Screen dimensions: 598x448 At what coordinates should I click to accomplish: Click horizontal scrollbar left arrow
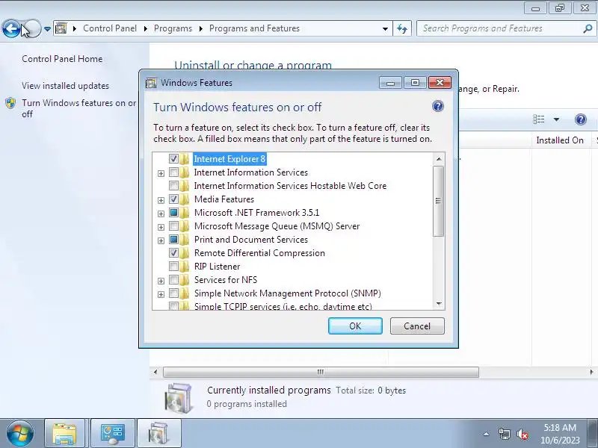pos(155,372)
